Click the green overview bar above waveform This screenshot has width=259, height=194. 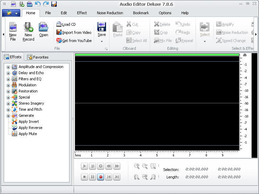tap(157, 55)
